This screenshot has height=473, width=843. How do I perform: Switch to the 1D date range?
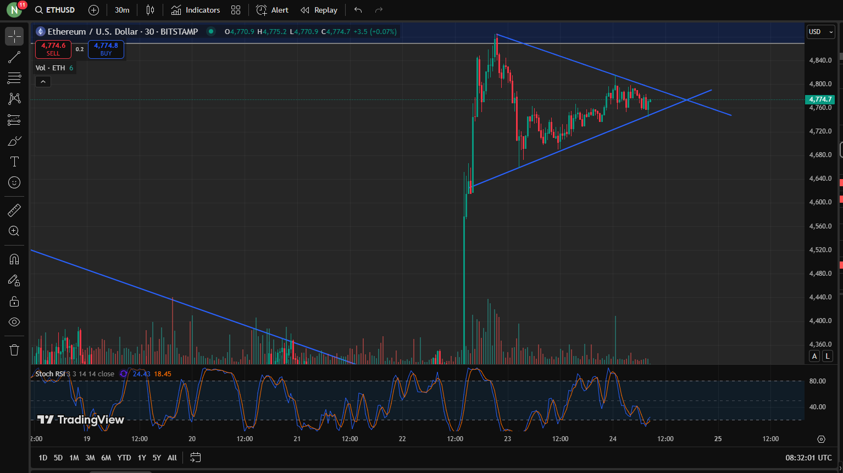(x=43, y=458)
